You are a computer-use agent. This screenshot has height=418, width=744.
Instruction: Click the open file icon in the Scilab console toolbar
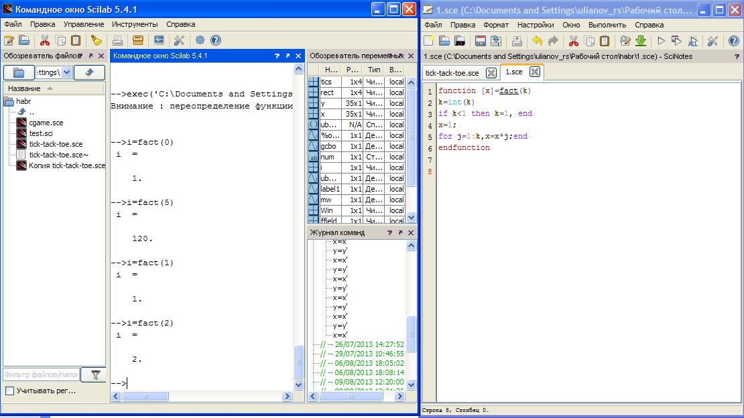click(24, 40)
